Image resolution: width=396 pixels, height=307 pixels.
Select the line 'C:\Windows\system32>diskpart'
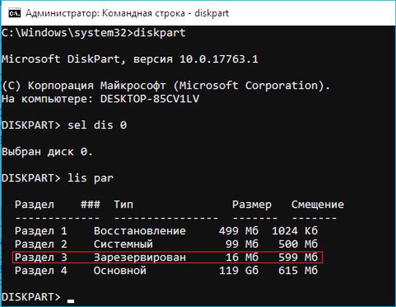click(x=94, y=33)
